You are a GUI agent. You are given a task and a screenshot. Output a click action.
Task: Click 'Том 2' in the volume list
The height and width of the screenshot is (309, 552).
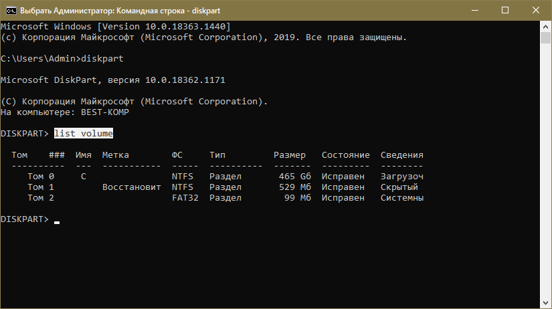click(41, 198)
